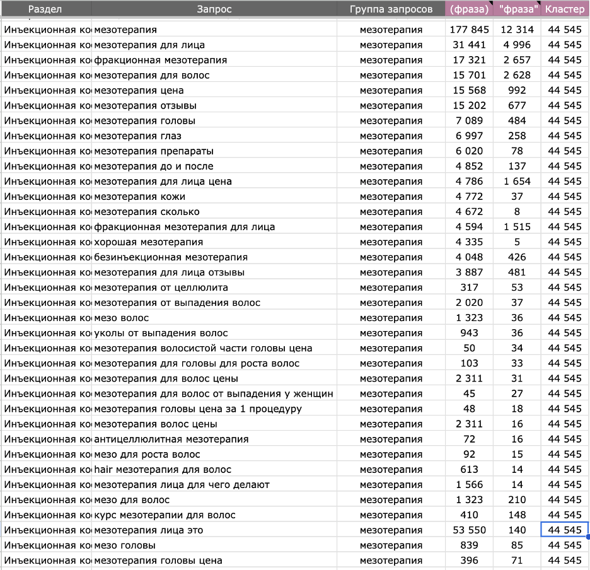Select the cell 'уколы от выпадения волос'
The image size is (590, 570).
[214, 333]
